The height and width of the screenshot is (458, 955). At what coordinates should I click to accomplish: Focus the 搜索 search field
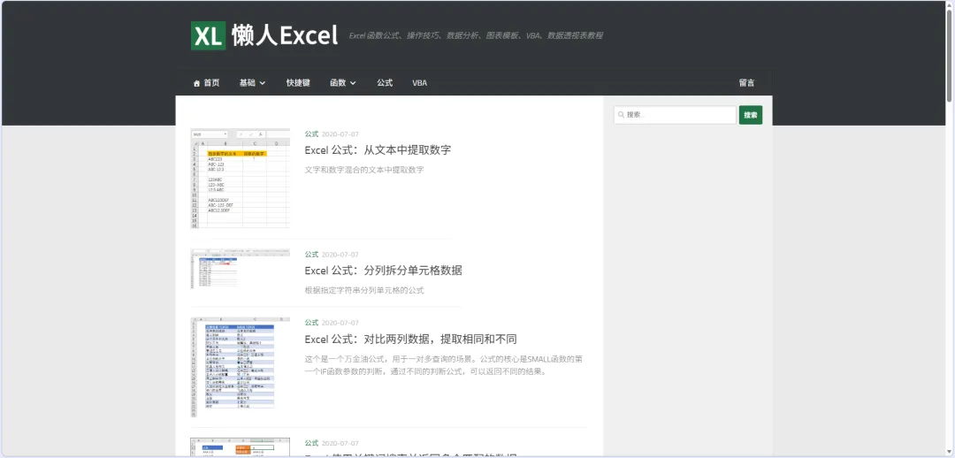click(x=675, y=115)
